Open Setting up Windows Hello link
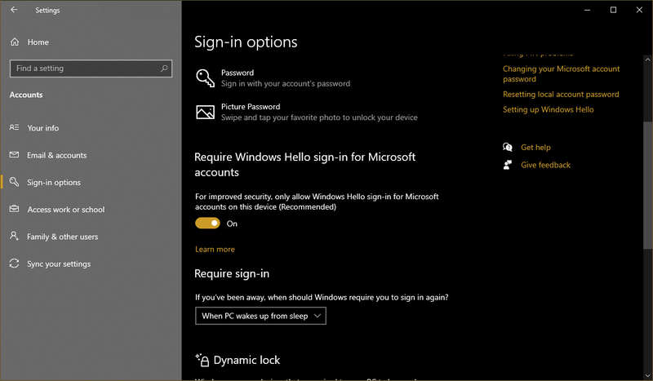Viewport: 653px width, 381px height. pyautogui.click(x=548, y=109)
